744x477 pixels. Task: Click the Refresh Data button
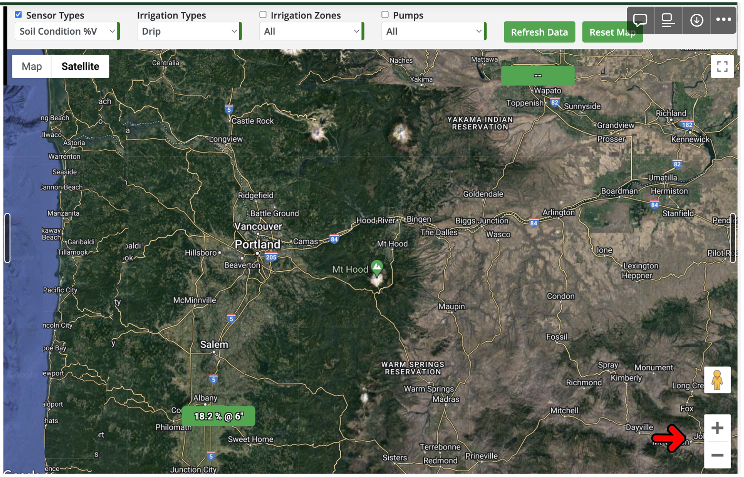click(x=539, y=32)
